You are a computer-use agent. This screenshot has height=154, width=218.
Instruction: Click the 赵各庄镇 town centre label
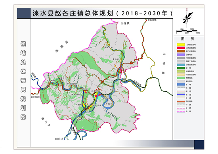(x=97, y=106)
